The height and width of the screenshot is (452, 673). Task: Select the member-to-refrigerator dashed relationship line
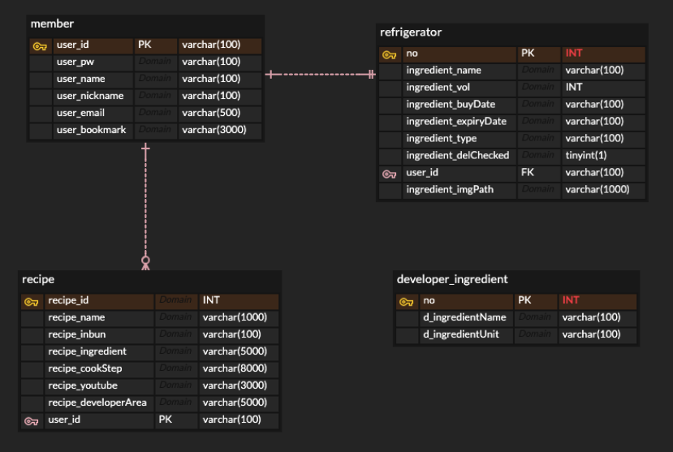321,75
